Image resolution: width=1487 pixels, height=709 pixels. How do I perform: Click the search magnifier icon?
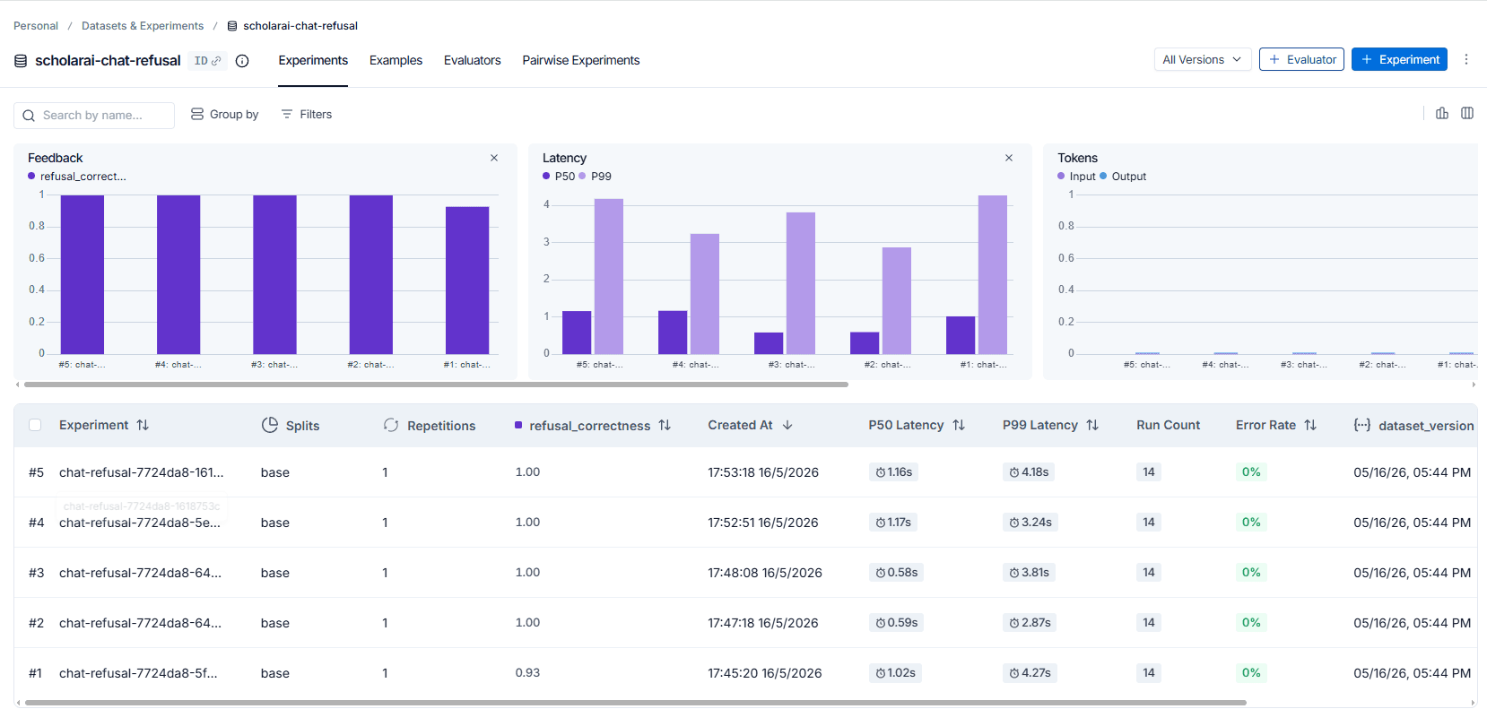coord(29,116)
